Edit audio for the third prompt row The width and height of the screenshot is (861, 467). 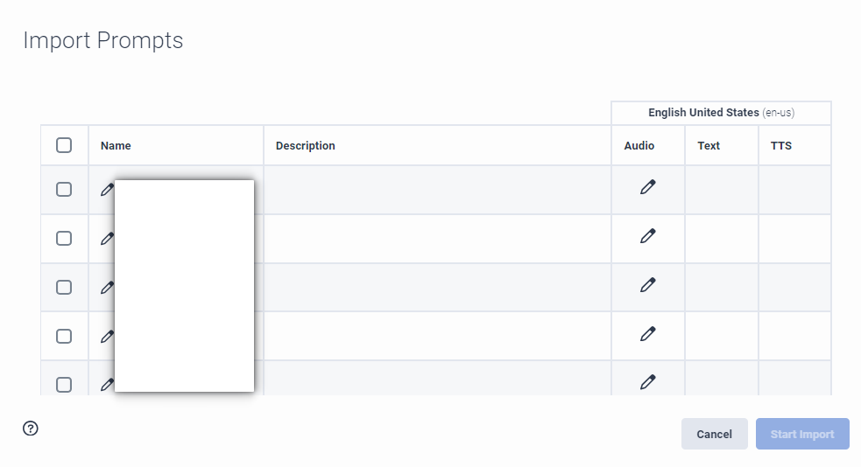648,285
